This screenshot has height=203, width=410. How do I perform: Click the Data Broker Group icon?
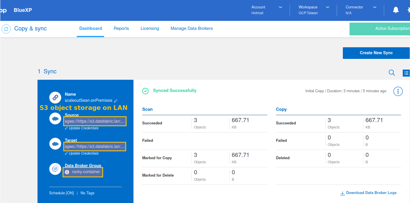tap(55, 169)
